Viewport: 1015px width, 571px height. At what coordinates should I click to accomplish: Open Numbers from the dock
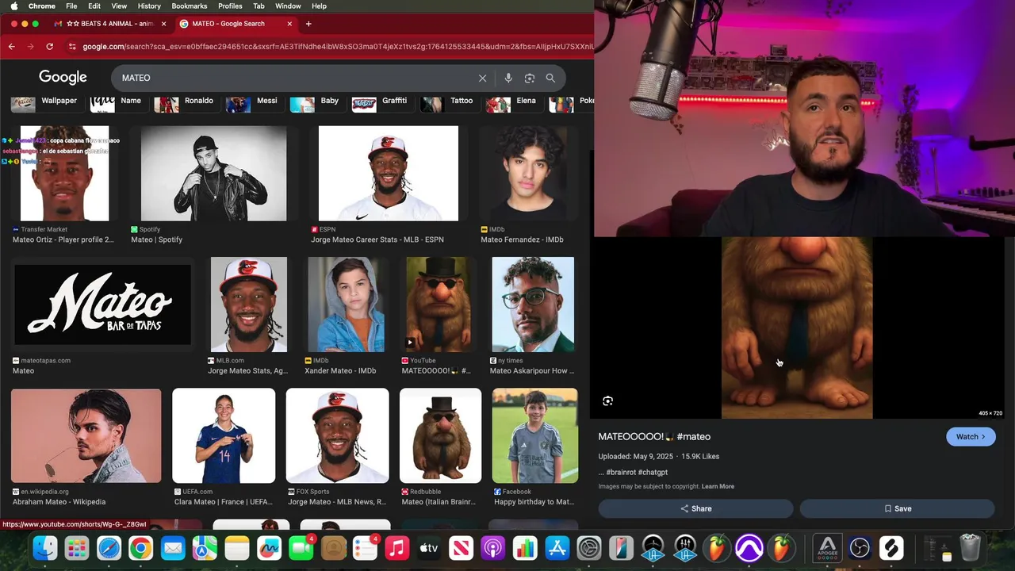525,548
